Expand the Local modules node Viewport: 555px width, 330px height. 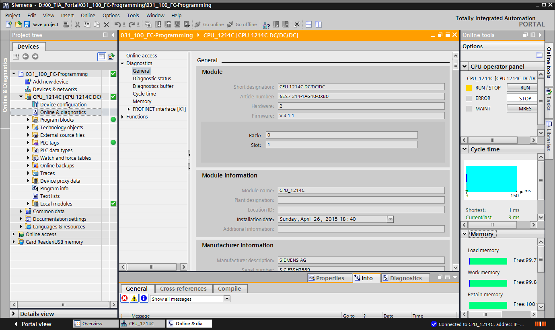point(28,204)
